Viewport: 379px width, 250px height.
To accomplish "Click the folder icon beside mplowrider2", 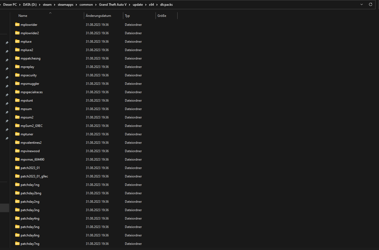I will pos(17,33).
